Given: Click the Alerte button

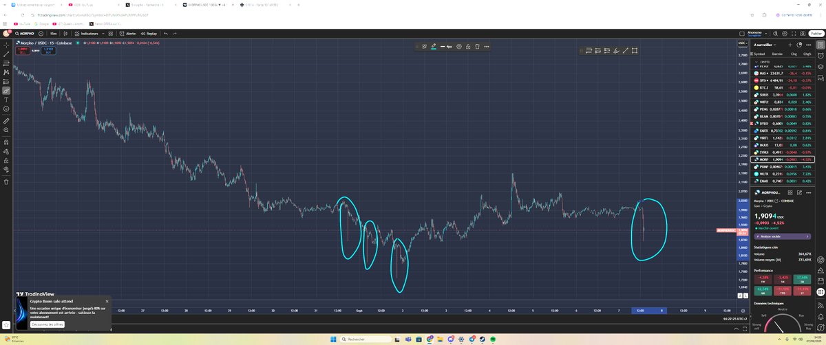Looking at the screenshot, I should [x=127, y=33].
